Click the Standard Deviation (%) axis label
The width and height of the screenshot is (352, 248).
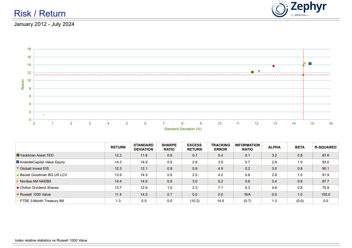point(182,128)
